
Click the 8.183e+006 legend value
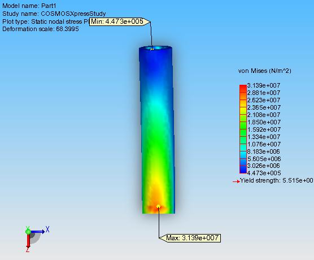point(264,151)
